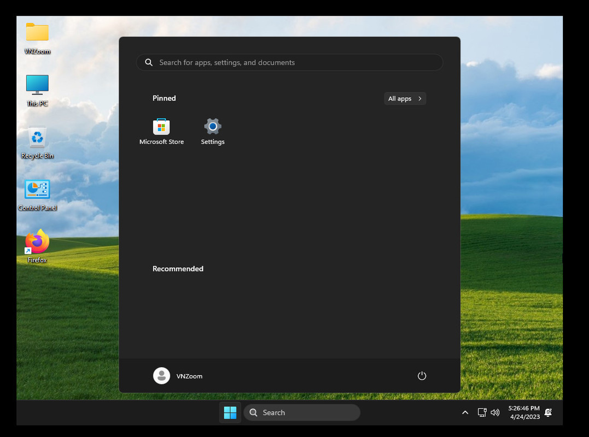Screen dimensions: 589x437
Task: Select the Firefox desktop shortcut
Action: [x=37, y=247]
